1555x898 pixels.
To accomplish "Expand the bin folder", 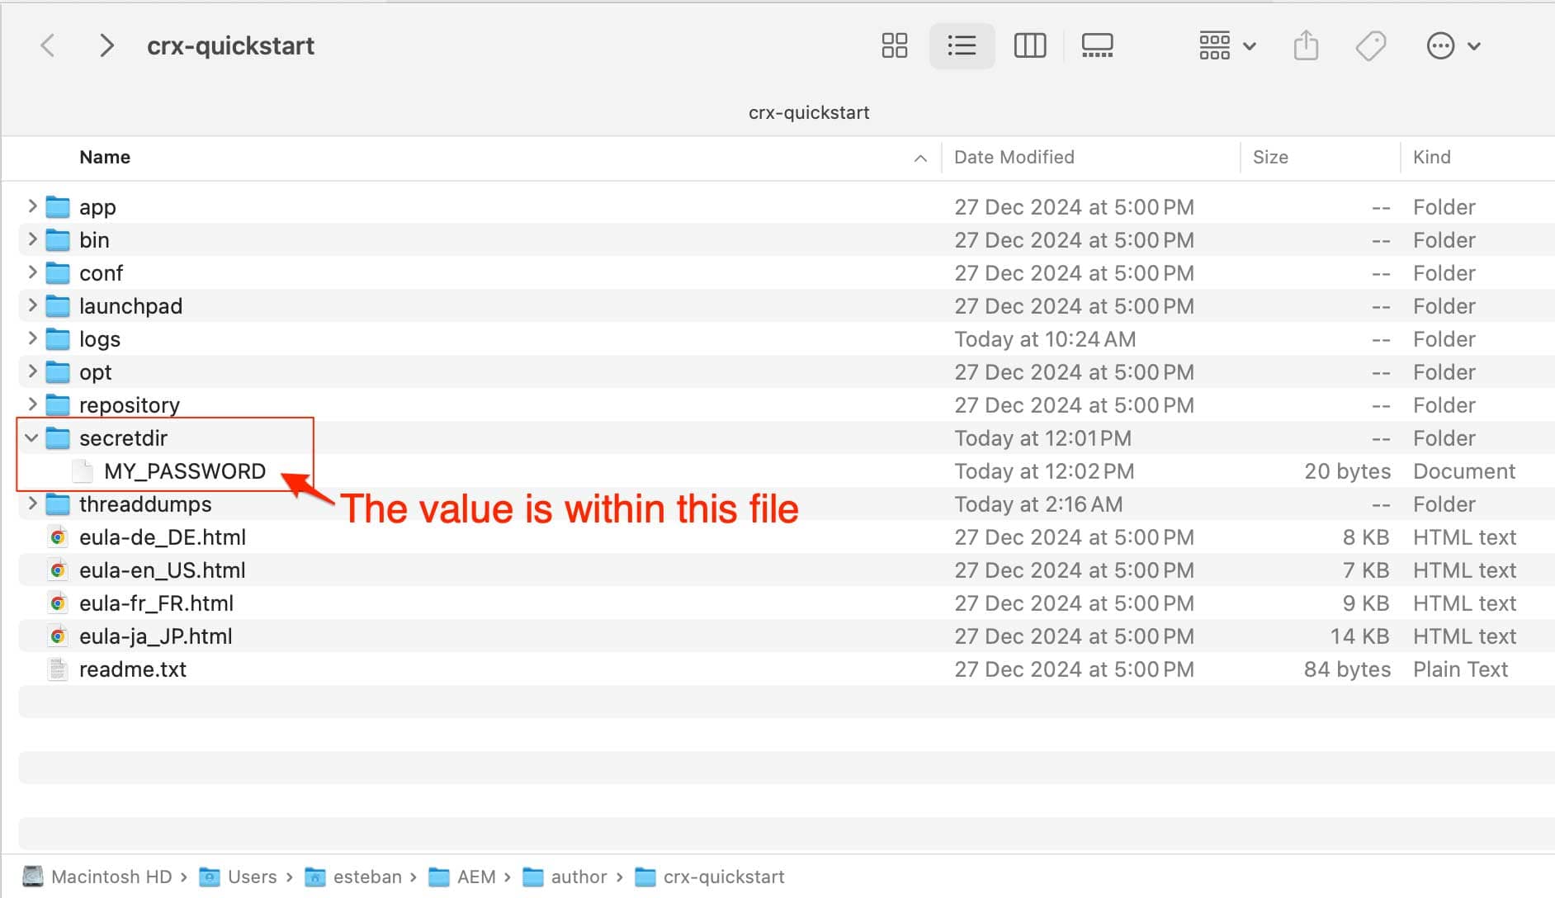I will tap(32, 239).
